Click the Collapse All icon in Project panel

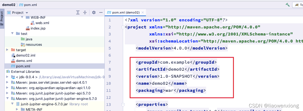coord(85,13)
